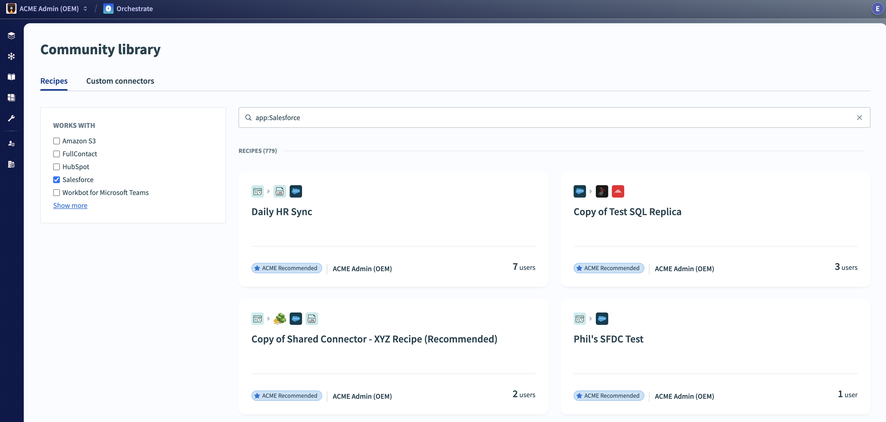Click the LOG file icon on Daily HR Sync
The height and width of the screenshot is (422, 886).
(x=280, y=191)
